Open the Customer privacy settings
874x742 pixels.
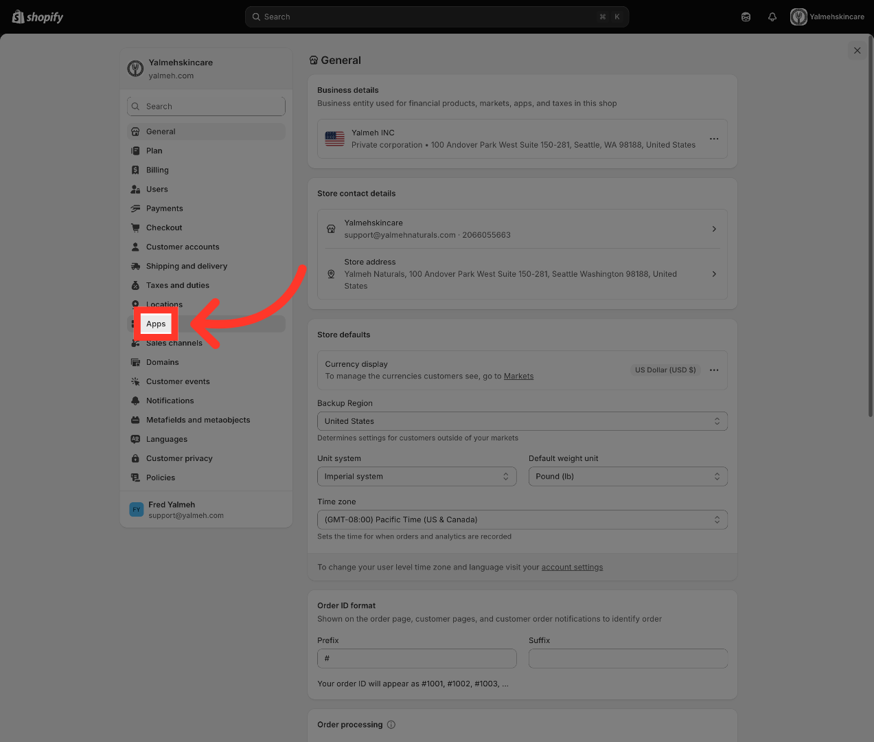(x=206, y=458)
